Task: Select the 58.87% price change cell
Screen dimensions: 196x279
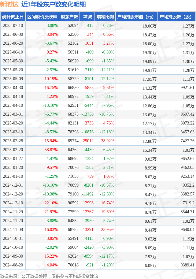Action: point(42,150)
